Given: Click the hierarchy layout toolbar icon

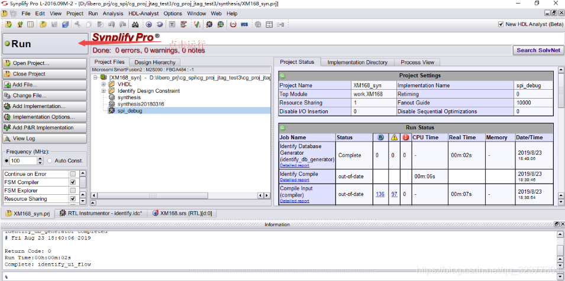Looking at the screenshot, I should pos(269,24).
